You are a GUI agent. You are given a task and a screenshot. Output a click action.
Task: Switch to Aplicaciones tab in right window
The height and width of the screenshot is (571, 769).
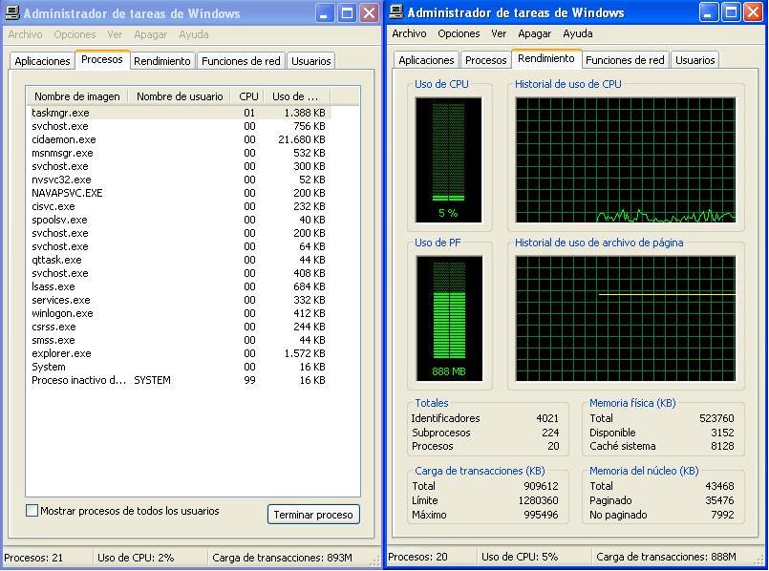426,60
